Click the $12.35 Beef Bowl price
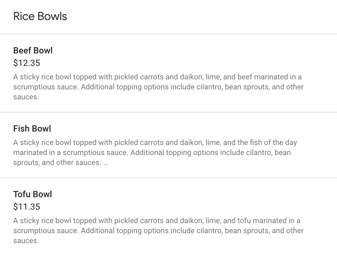Screen dimensions: 337x255 click(x=27, y=63)
